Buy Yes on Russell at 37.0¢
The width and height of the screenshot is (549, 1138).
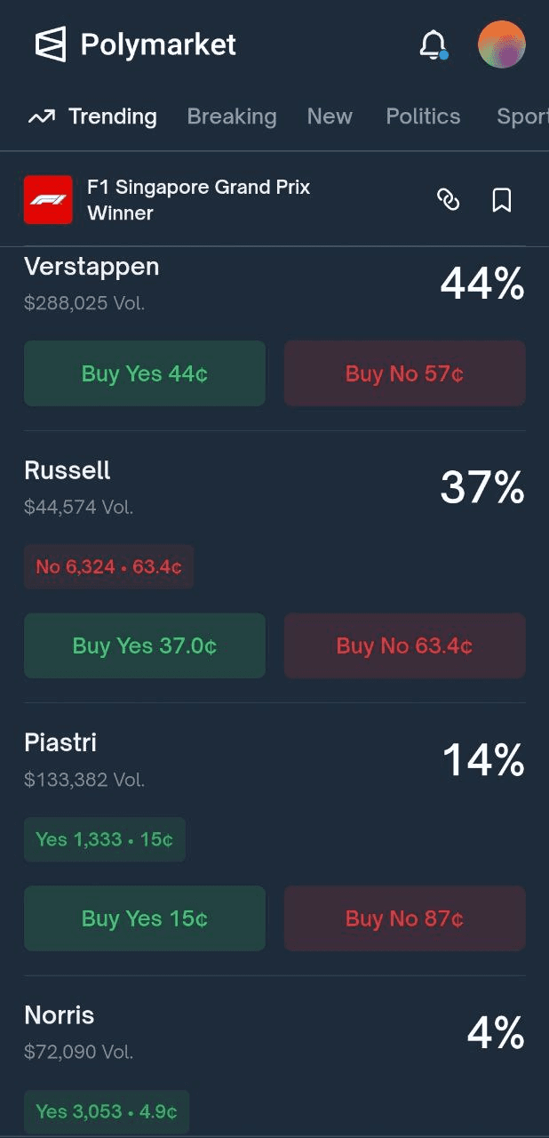click(145, 645)
